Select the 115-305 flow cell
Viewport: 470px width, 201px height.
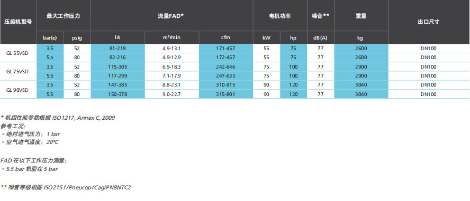pos(118,66)
